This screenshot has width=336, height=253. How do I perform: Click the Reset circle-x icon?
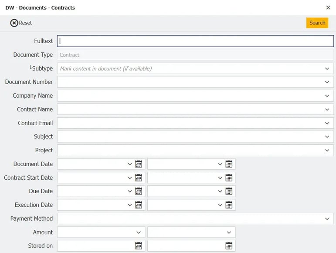tap(14, 23)
